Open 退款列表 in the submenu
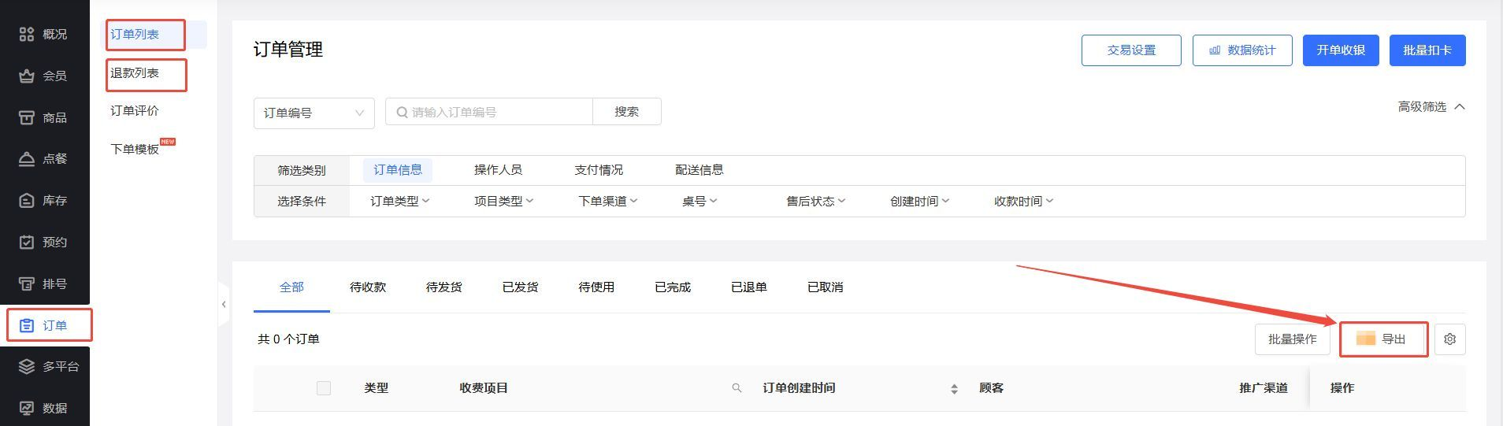Image resolution: width=1503 pixels, height=426 pixels. (x=135, y=73)
